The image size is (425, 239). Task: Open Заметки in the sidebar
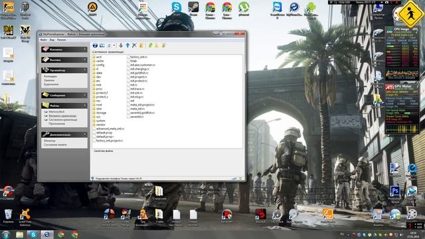[x=49, y=80]
